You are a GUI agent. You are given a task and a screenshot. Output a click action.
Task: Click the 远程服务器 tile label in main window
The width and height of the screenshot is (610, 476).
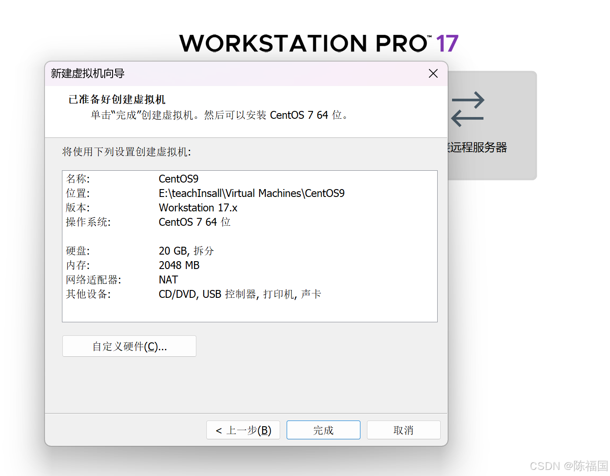pyautogui.click(x=477, y=148)
